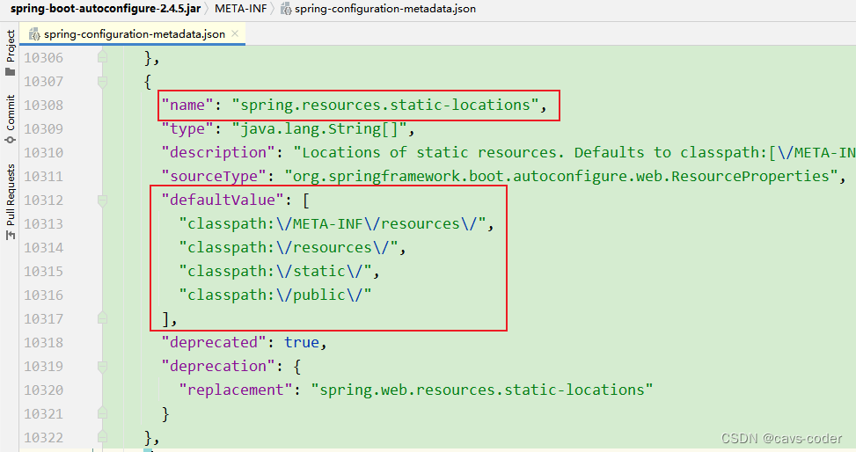Open the Commit tool window
Image resolution: width=856 pixels, height=452 pixels.
click(10, 119)
